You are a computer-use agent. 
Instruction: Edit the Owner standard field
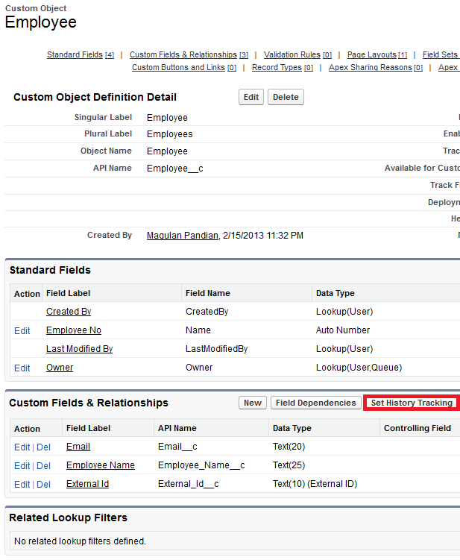point(22,368)
